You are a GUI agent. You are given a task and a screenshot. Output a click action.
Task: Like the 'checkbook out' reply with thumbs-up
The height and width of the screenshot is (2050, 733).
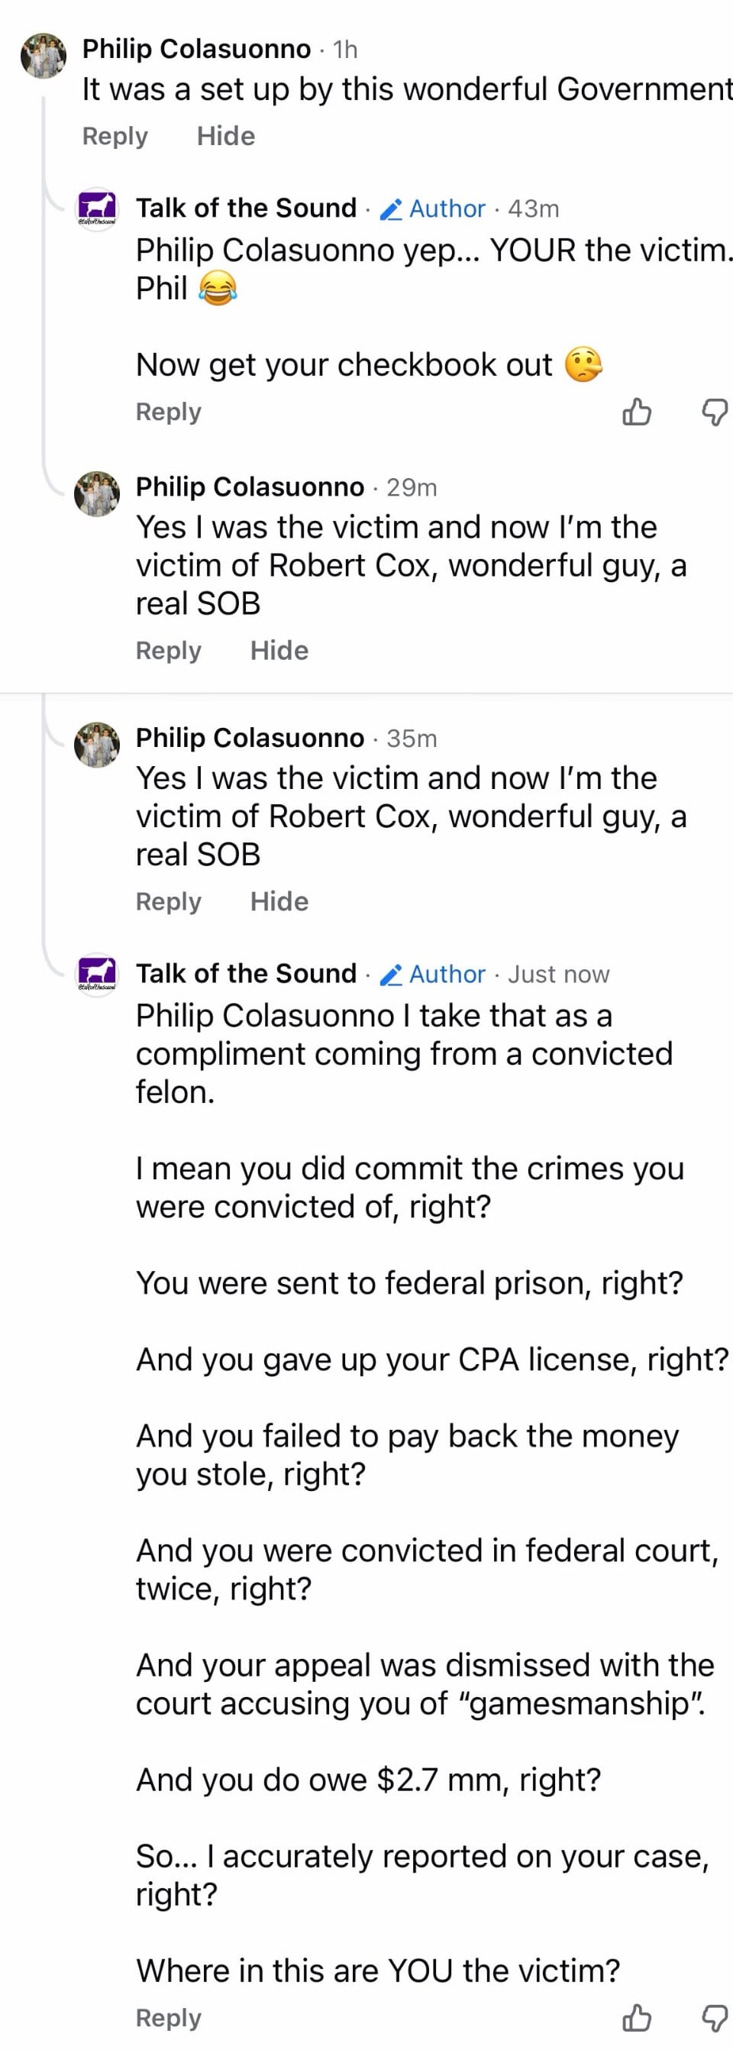636,412
